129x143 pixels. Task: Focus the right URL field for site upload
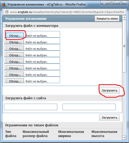[x=89, y=107]
